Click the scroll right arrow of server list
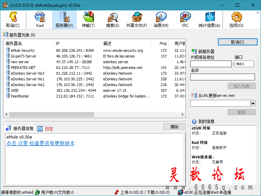Viewport: 261px width, 196px height. pyautogui.click(x=183, y=114)
